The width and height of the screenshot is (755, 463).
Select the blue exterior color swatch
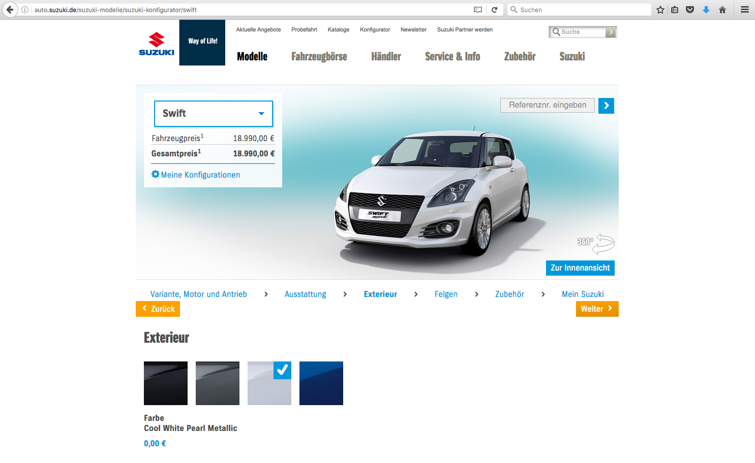pos(321,383)
